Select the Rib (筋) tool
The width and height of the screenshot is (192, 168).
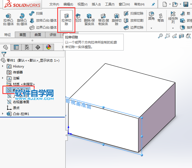coord(185,13)
